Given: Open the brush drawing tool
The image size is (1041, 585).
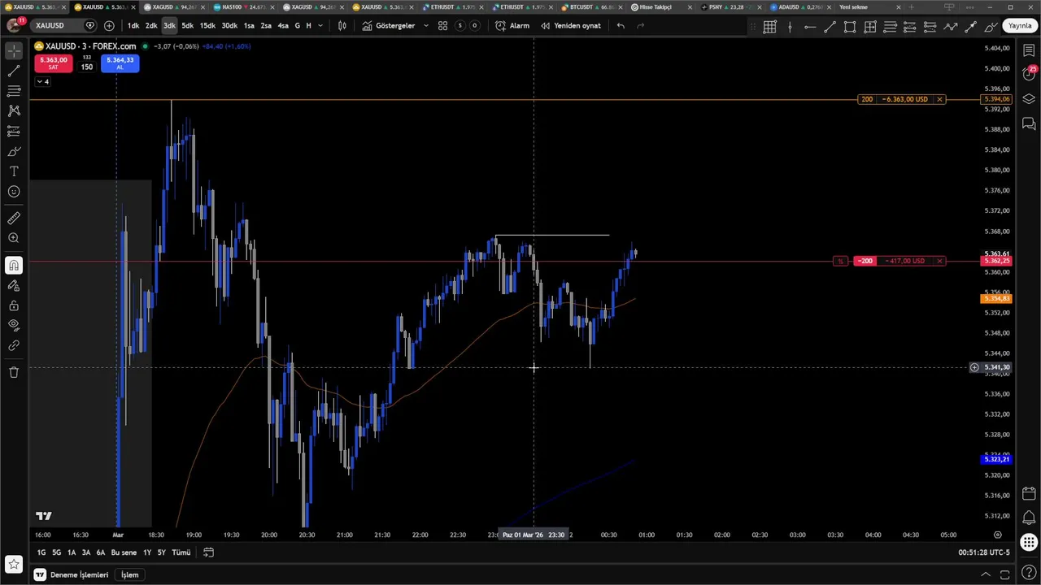Looking at the screenshot, I should coord(14,151).
